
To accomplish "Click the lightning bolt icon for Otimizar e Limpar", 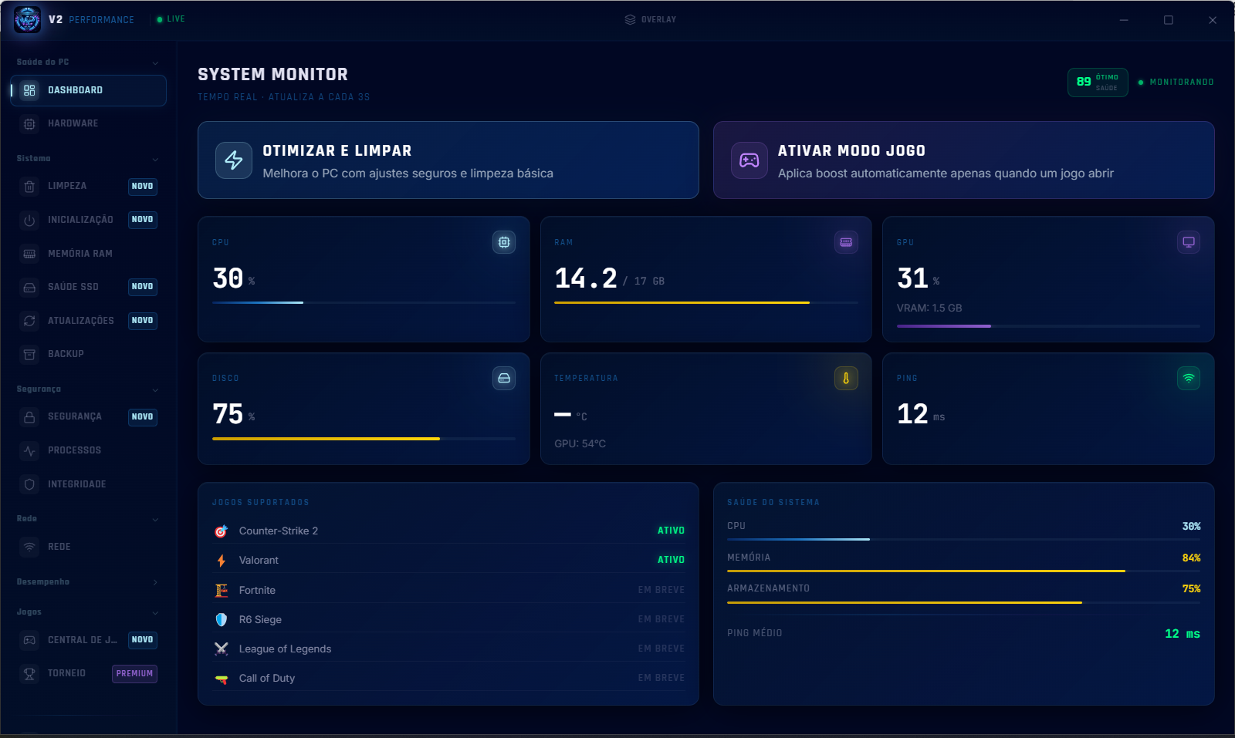I will pyautogui.click(x=234, y=160).
